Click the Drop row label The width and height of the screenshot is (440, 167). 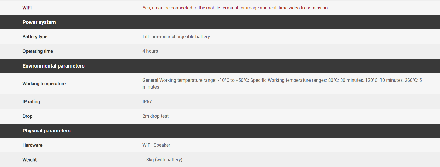(27, 116)
